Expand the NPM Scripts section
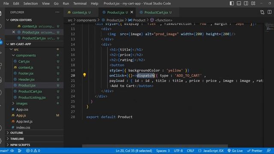274x154 pixels. (x=34, y=145)
